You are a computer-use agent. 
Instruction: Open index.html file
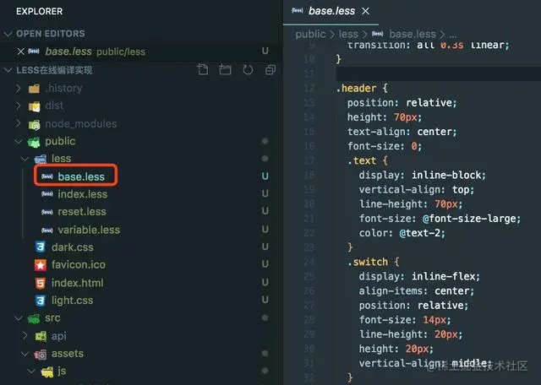[x=77, y=283]
